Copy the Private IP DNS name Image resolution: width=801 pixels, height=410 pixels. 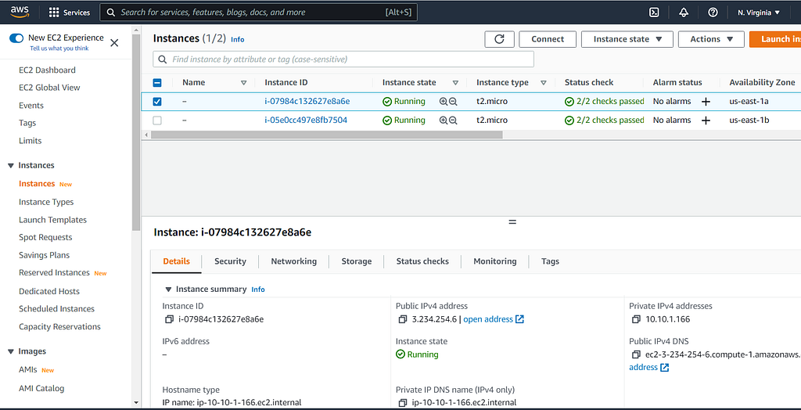pyautogui.click(x=403, y=403)
